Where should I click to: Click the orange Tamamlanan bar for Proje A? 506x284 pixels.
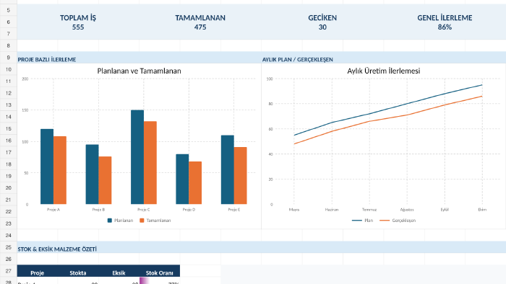[x=60, y=170]
